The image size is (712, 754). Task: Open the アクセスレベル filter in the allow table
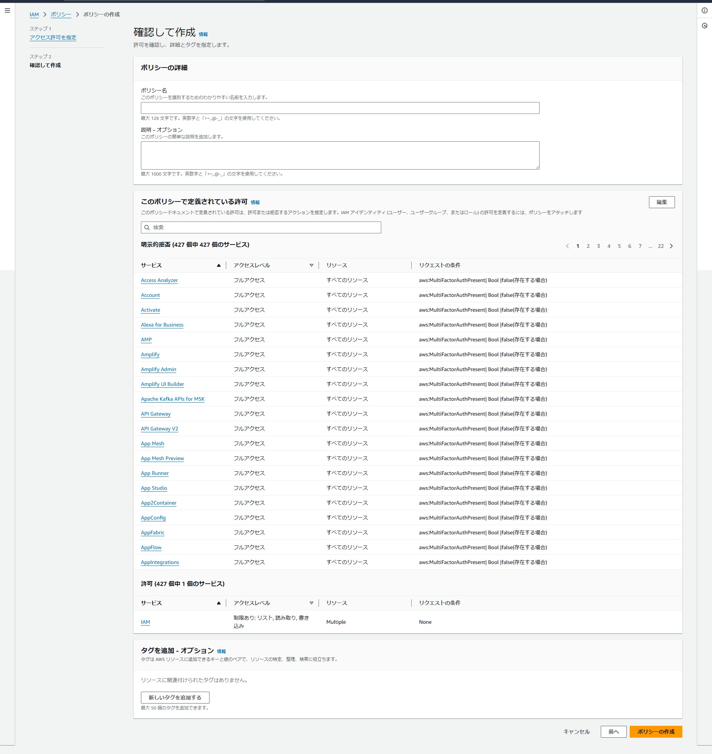(311, 603)
